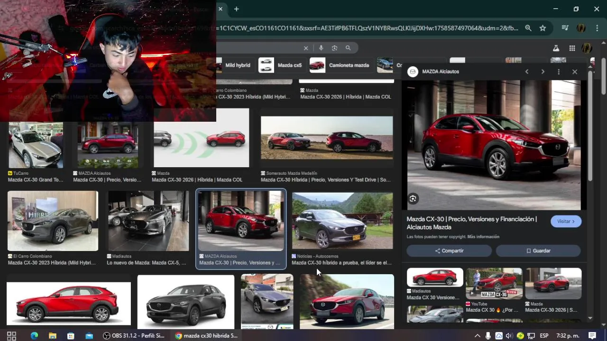The width and height of the screenshot is (607, 341).
Task: Select the Camioneta mazda filter chip
Action: [x=340, y=65]
